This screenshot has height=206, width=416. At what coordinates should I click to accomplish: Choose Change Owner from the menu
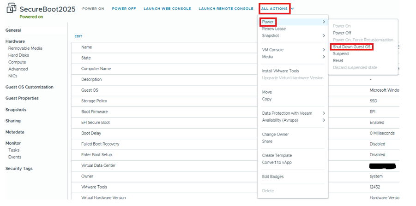pyautogui.click(x=275, y=135)
